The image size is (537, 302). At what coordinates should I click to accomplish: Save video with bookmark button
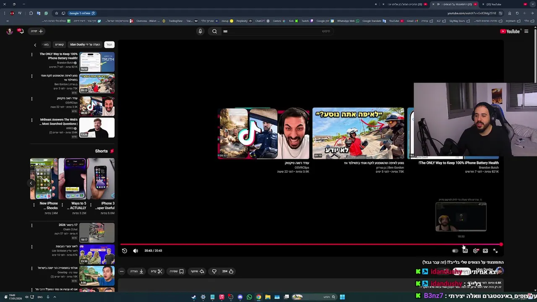[x=177, y=271]
